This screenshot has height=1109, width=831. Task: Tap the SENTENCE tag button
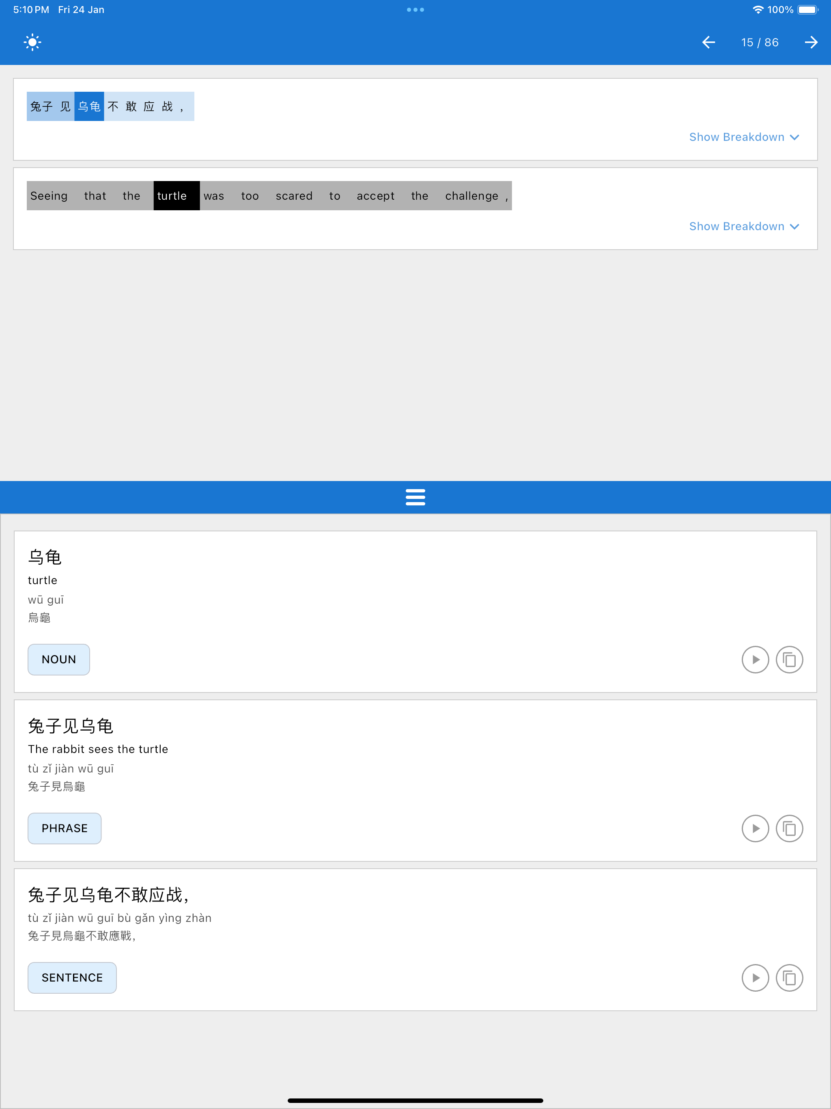point(72,977)
